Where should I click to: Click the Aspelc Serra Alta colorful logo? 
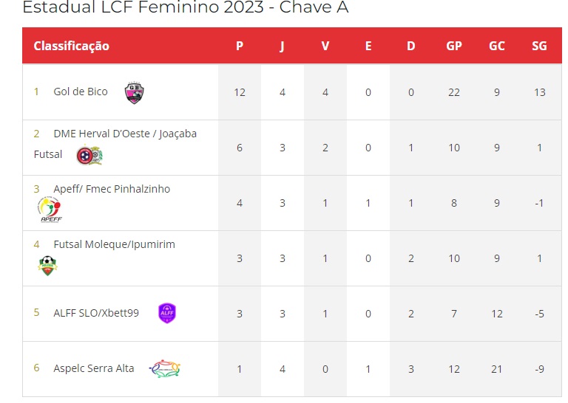click(x=165, y=368)
